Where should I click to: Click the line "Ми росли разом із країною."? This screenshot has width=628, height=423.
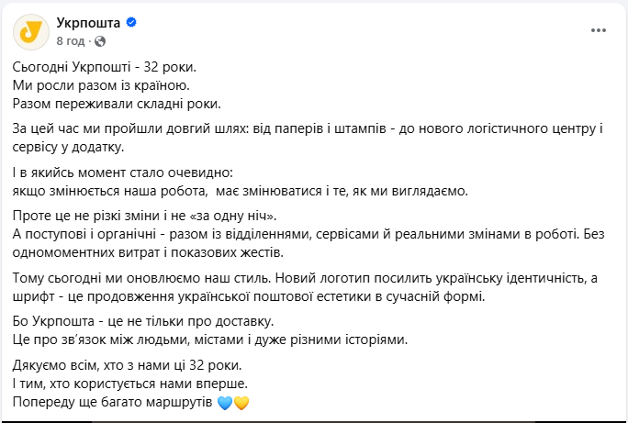tap(101, 85)
